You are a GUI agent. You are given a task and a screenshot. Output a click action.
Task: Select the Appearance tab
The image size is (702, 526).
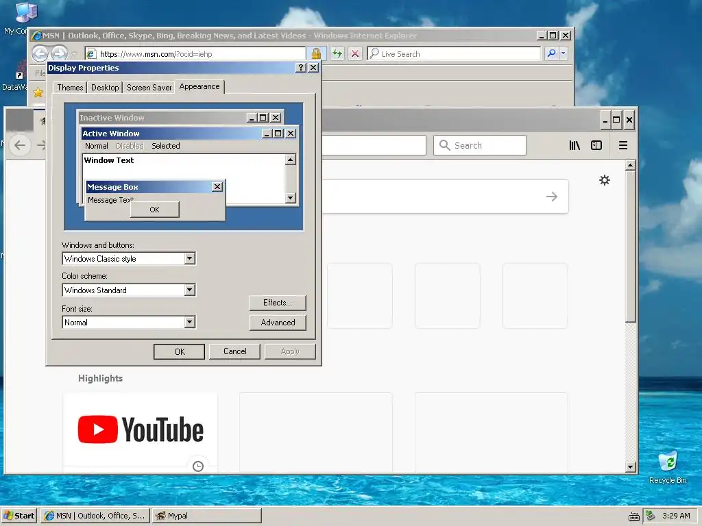point(199,87)
